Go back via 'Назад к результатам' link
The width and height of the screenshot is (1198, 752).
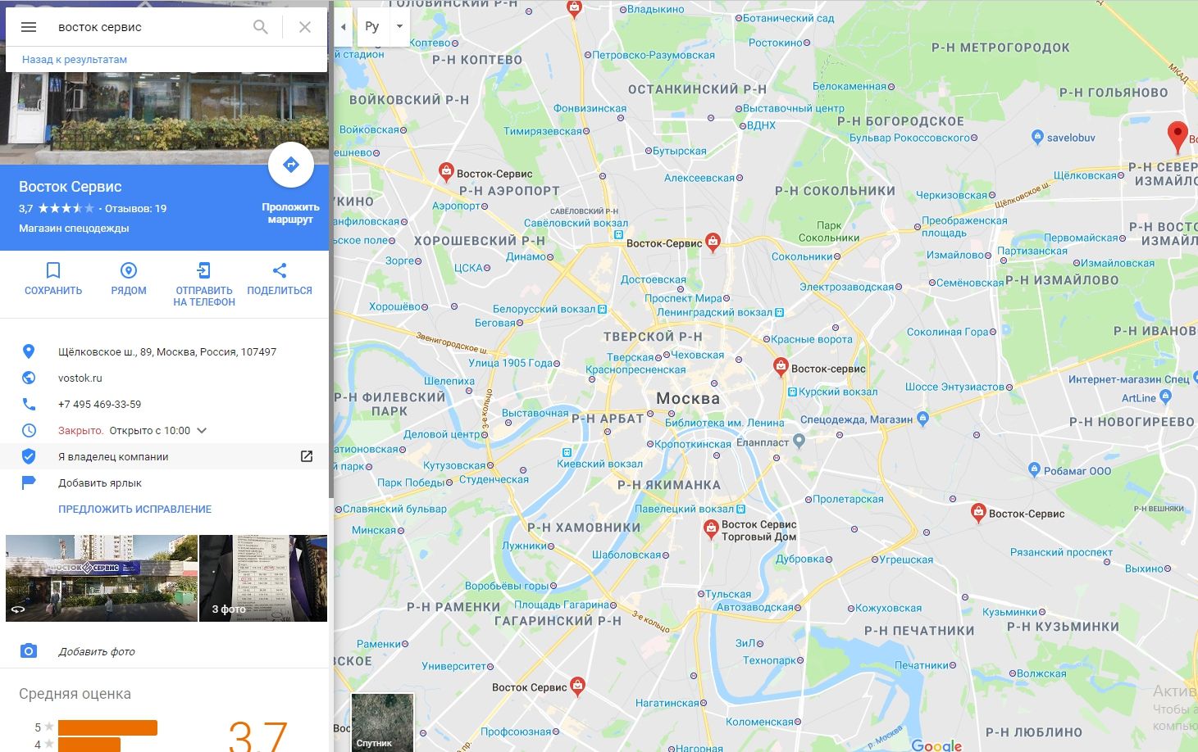pyautogui.click(x=75, y=60)
